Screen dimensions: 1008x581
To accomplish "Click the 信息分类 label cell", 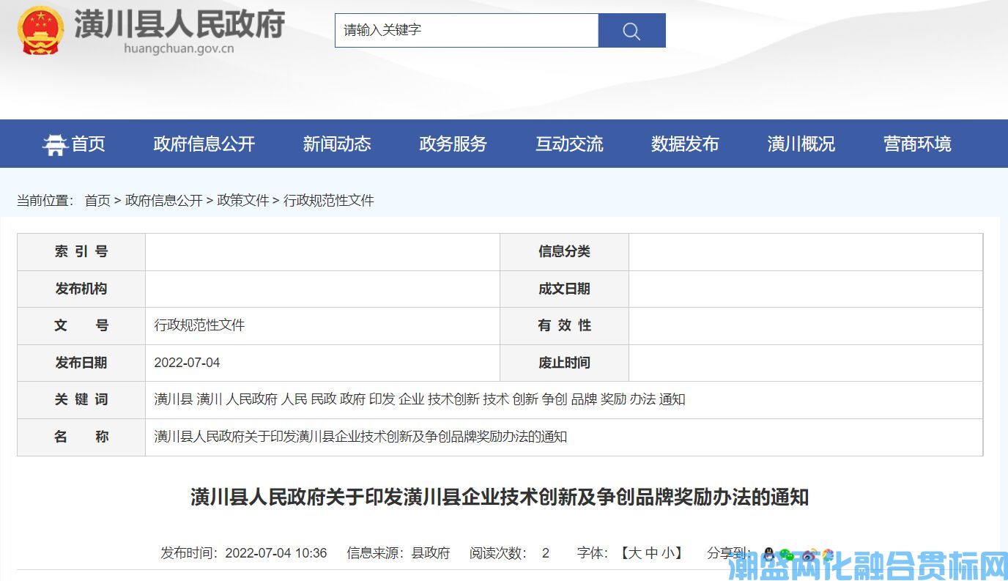I will [564, 252].
